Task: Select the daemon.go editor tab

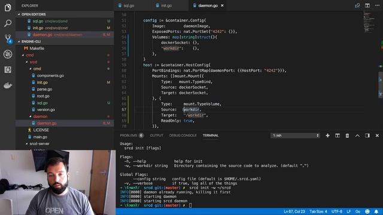Action: point(208,5)
